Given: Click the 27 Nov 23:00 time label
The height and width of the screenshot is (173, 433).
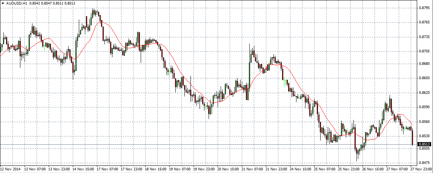Looking at the screenshot, I should 421,170.
